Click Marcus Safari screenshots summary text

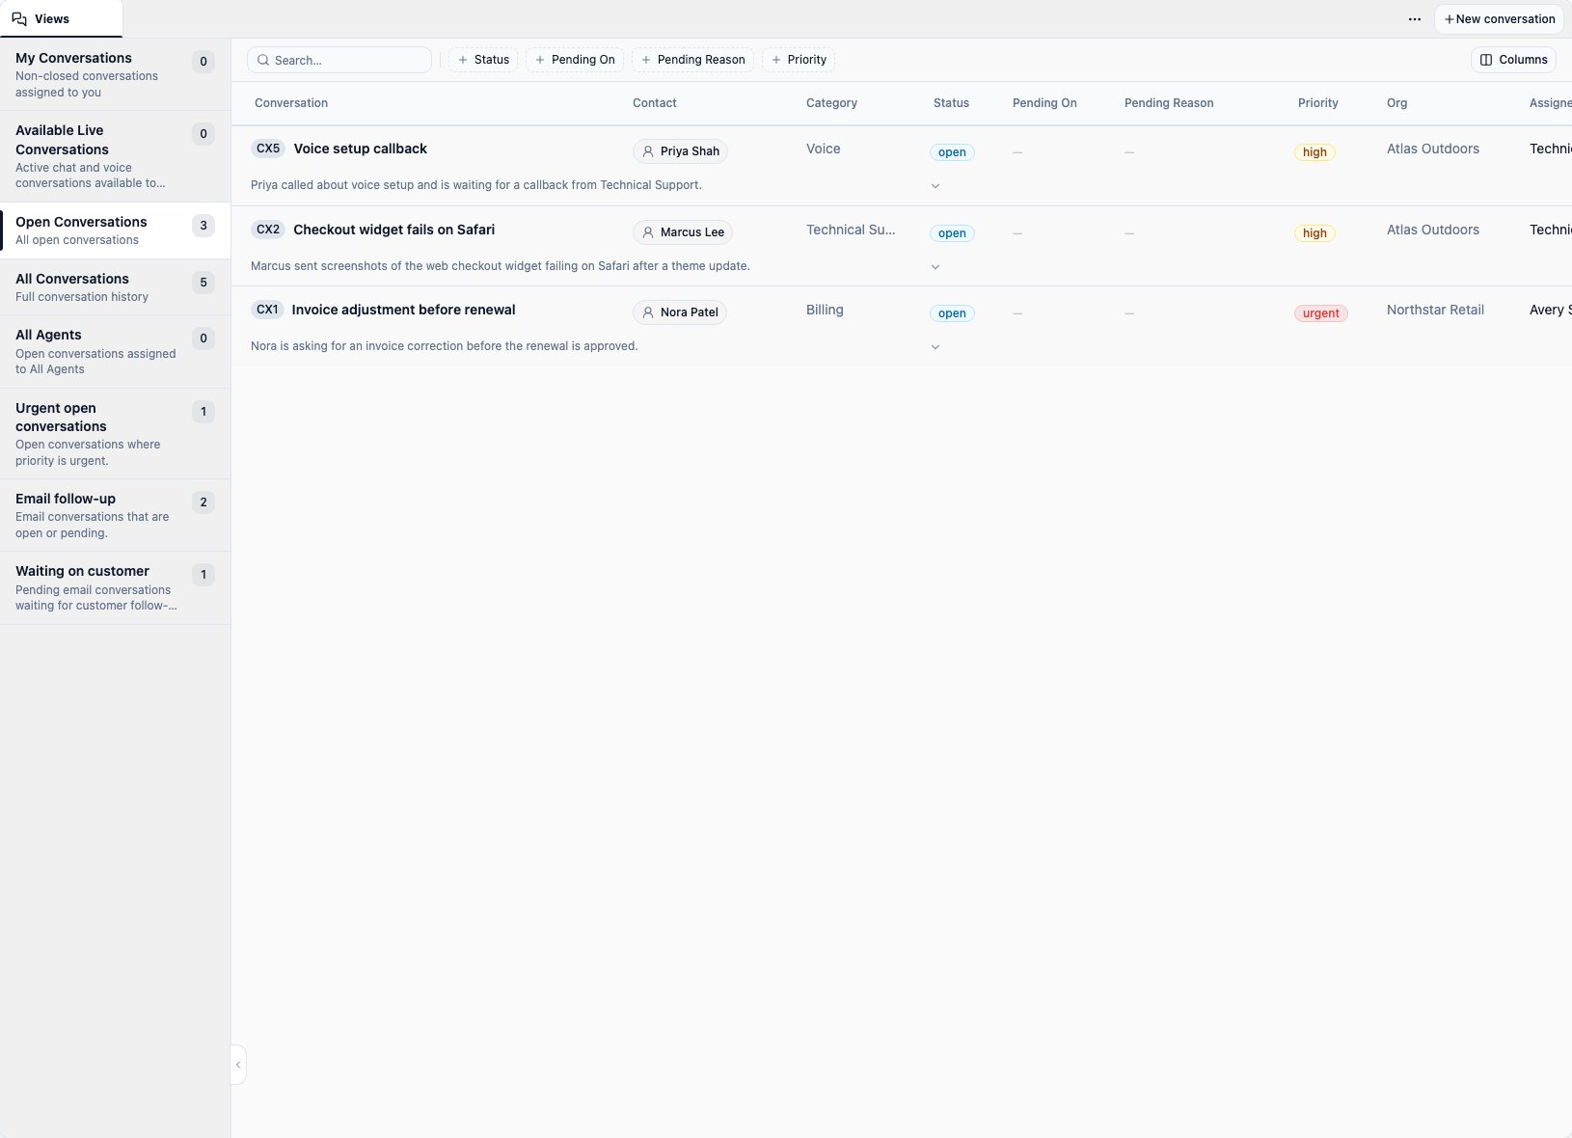tap(500, 266)
